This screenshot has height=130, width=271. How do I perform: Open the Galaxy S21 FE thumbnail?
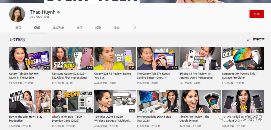[115, 58]
